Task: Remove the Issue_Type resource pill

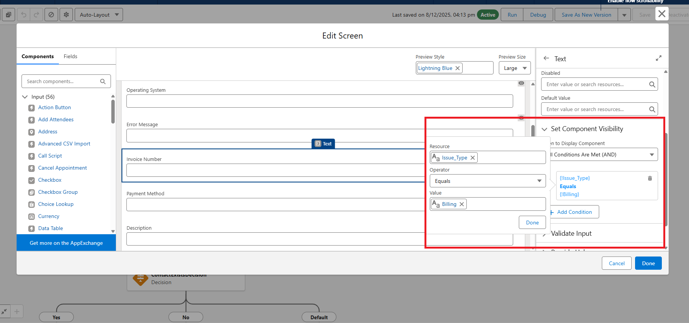Action: point(472,158)
